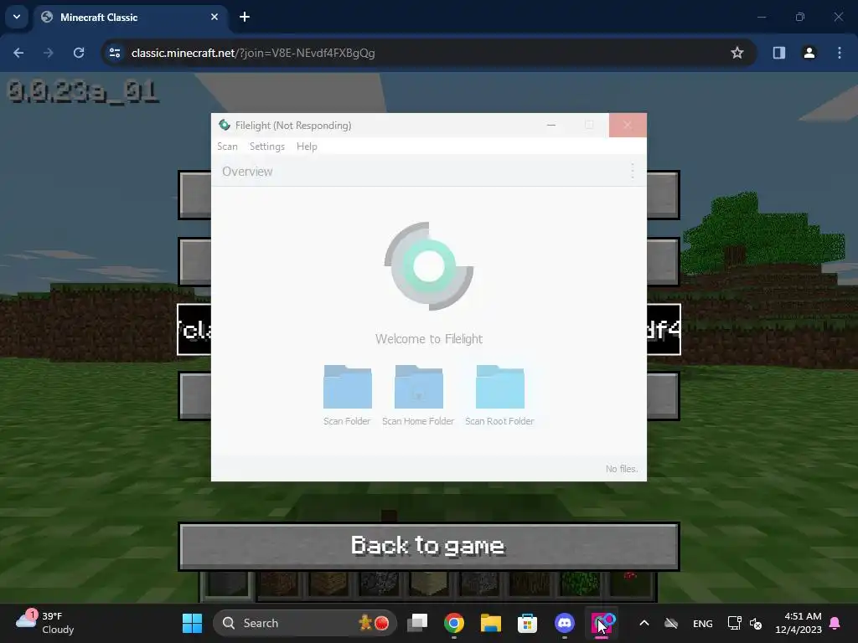Click the OneDrive cloud tray icon
Image resolution: width=858 pixels, height=643 pixels.
click(x=671, y=623)
